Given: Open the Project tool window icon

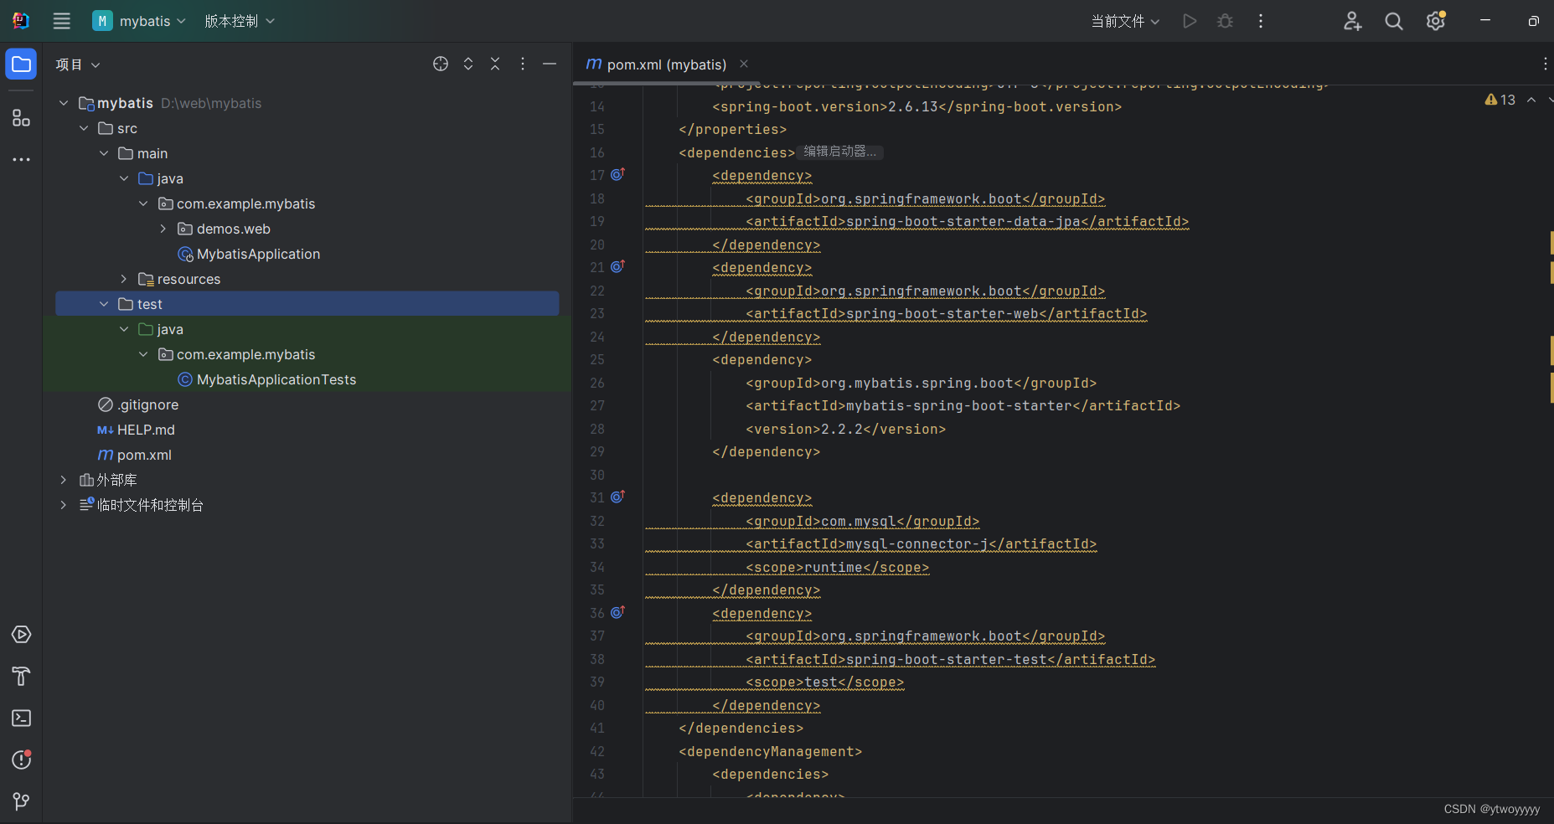Looking at the screenshot, I should pyautogui.click(x=21, y=64).
